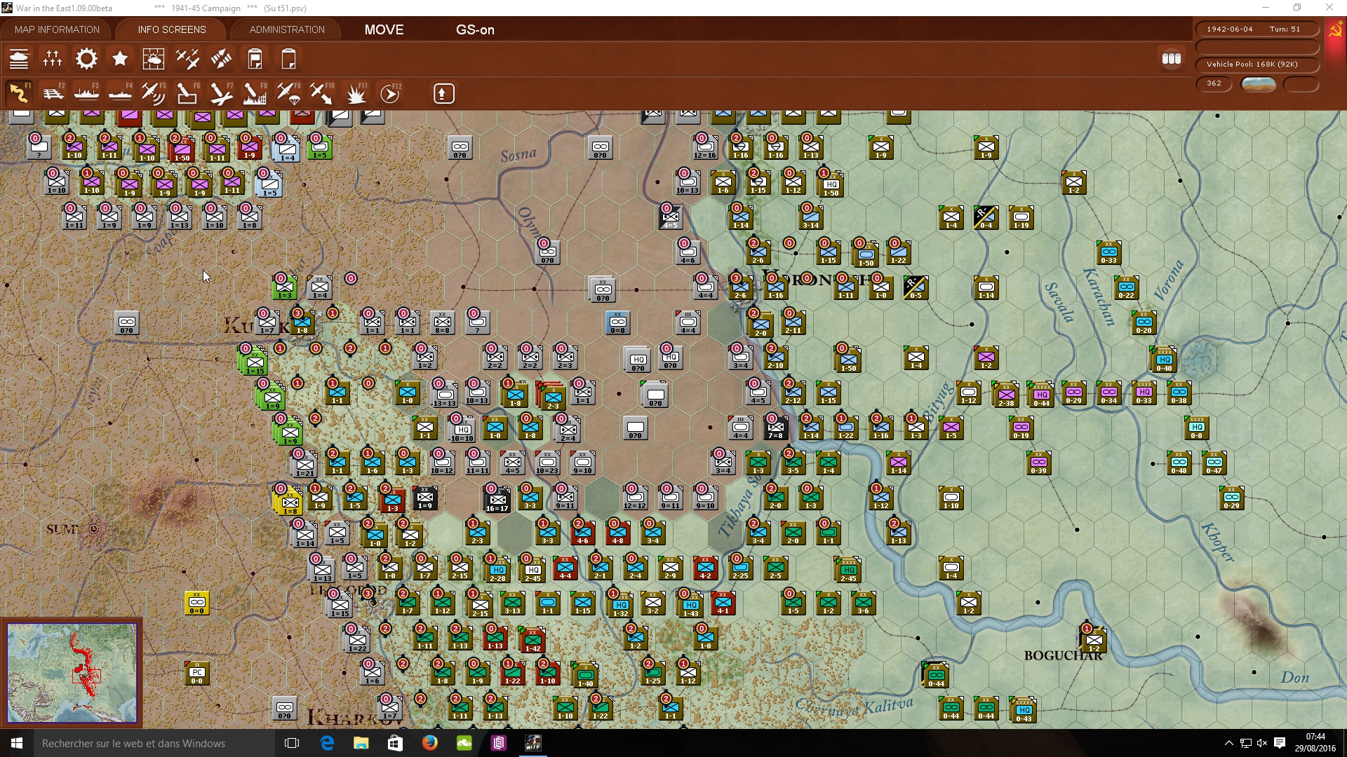Open Firefox from the Windows taskbar
The height and width of the screenshot is (757, 1347).
429,743
